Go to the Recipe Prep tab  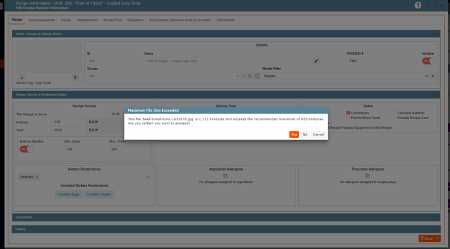(113, 20)
